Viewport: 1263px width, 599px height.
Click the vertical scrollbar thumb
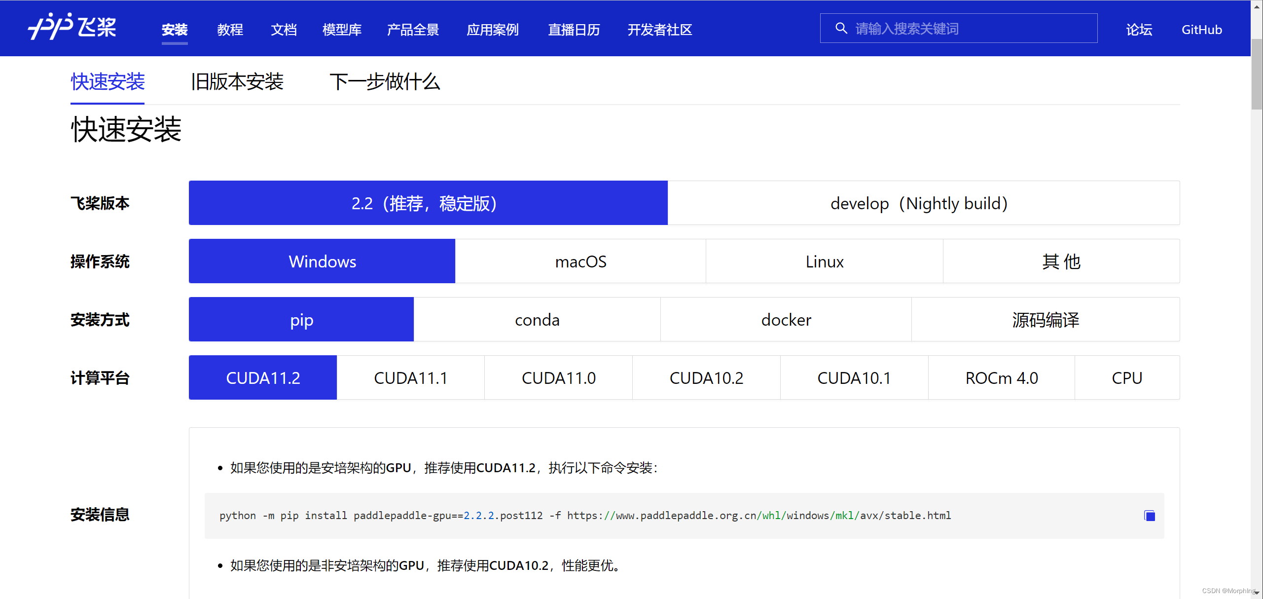1256,74
